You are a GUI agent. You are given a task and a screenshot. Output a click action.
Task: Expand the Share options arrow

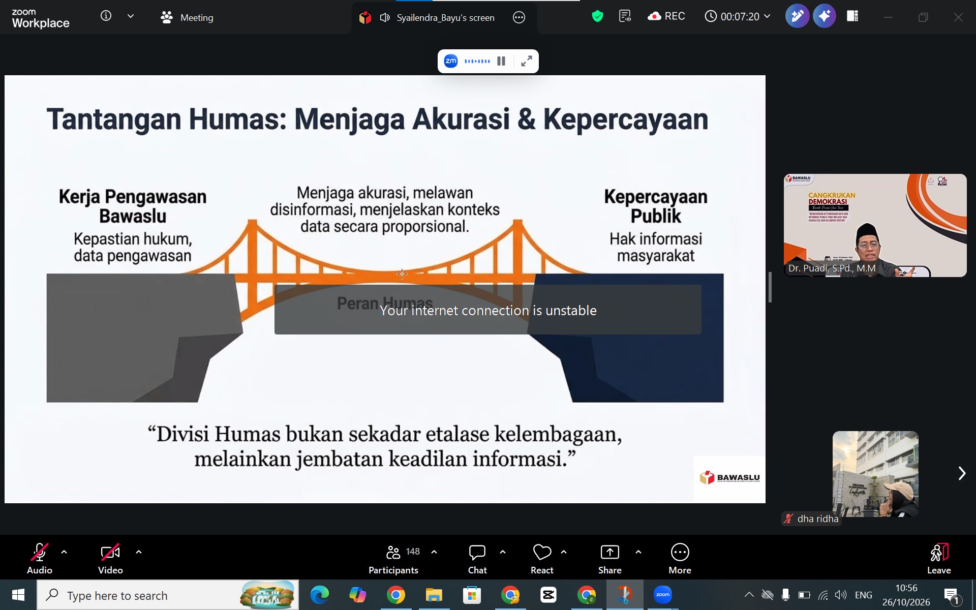(638, 552)
